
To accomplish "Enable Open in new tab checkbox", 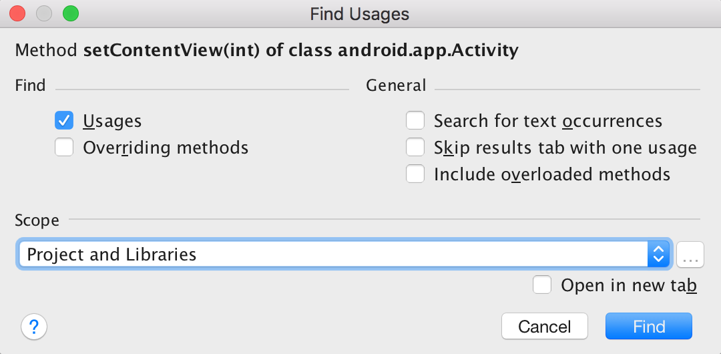I will 542,285.
